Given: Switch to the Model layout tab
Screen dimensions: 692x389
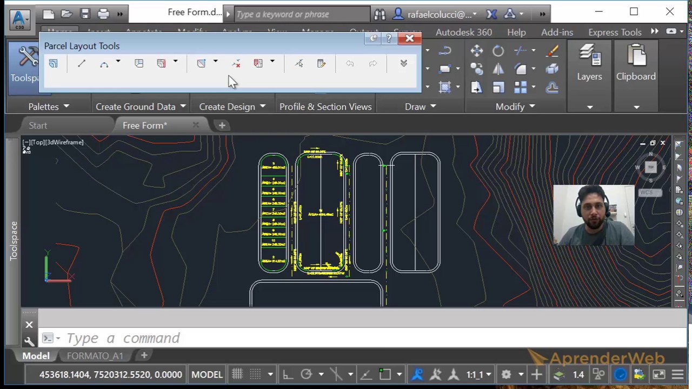Looking at the screenshot, I should [36, 356].
